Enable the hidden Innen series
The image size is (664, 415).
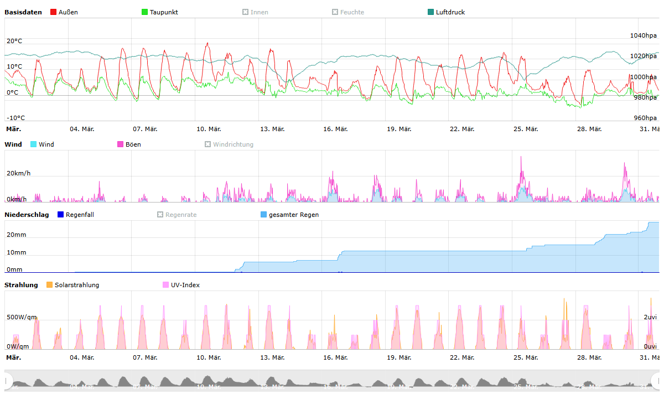click(246, 12)
